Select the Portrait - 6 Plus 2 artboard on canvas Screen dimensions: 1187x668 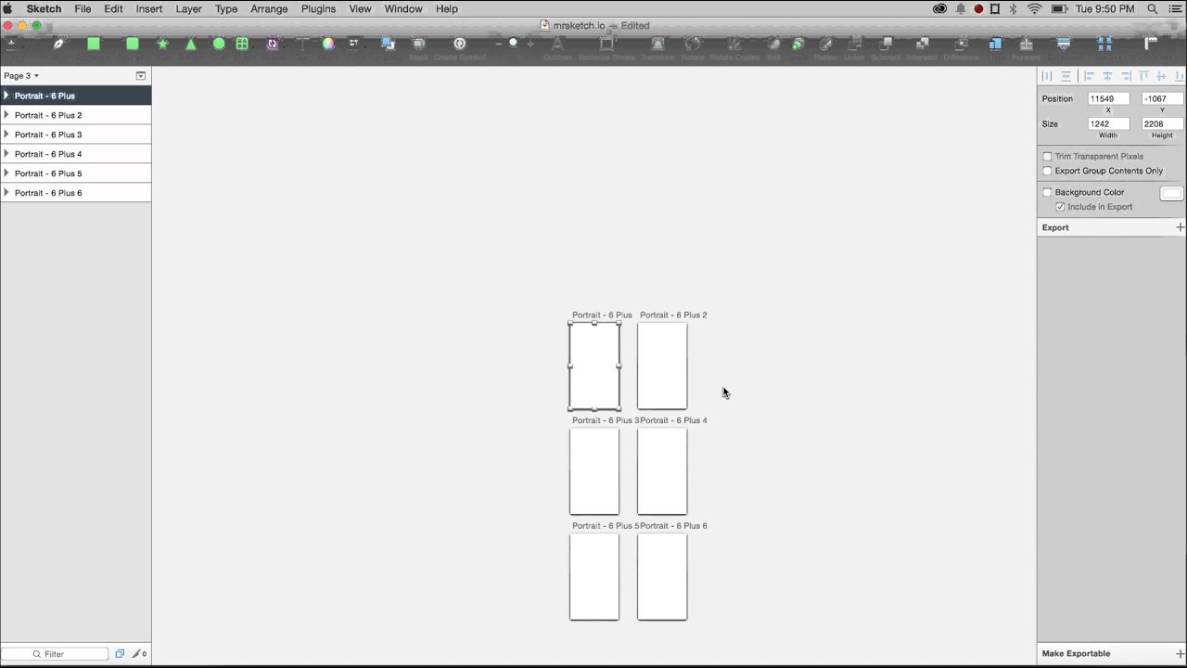(662, 366)
